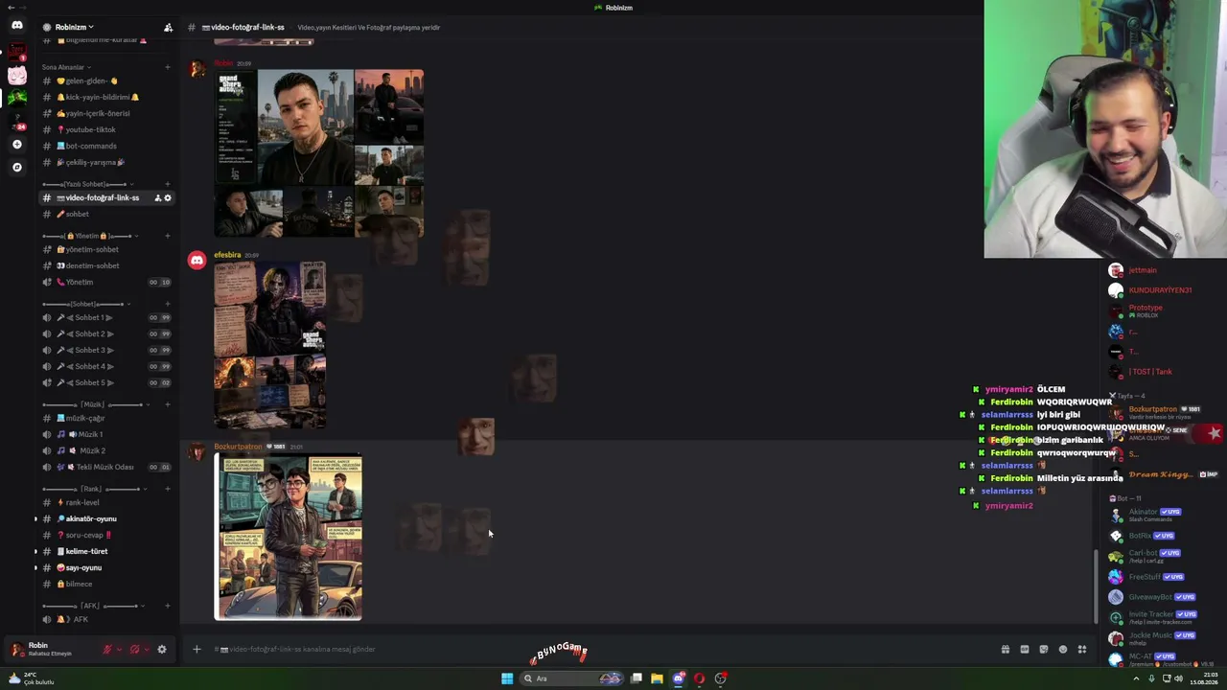Click the plus attachment button in message bar
The height and width of the screenshot is (690, 1227).
[x=197, y=650]
